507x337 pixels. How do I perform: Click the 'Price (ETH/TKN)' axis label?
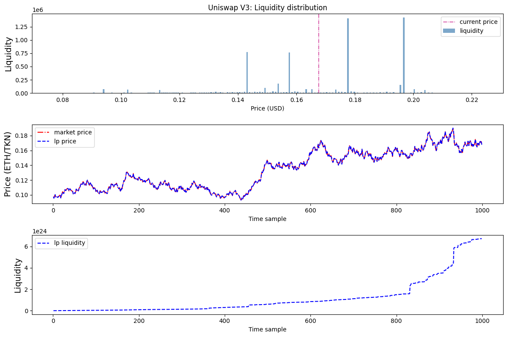coord(8,164)
